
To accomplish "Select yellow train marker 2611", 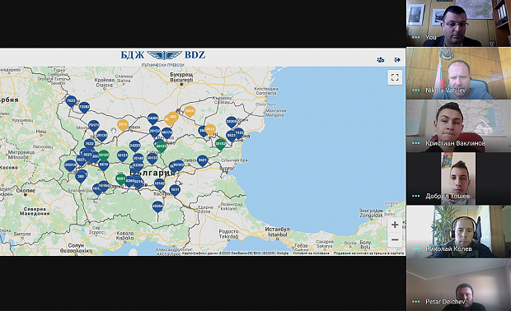I will pyautogui.click(x=123, y=125).
